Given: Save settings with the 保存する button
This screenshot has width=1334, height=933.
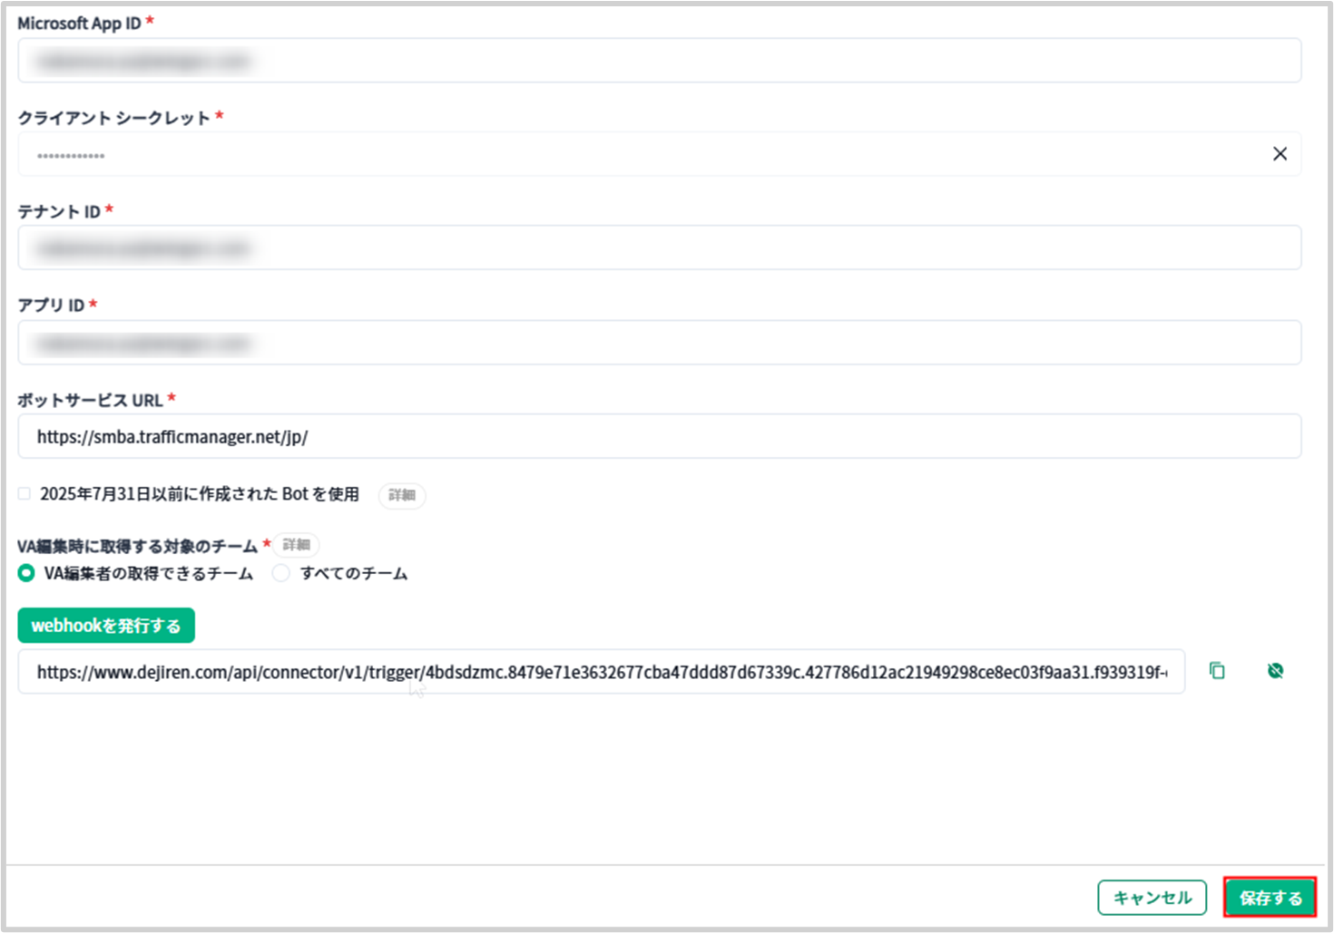Looking at the screenshot, I should click(1270, 898).
